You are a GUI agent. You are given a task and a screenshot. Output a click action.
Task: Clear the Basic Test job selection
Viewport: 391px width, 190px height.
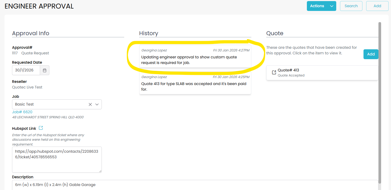(90, 104)
